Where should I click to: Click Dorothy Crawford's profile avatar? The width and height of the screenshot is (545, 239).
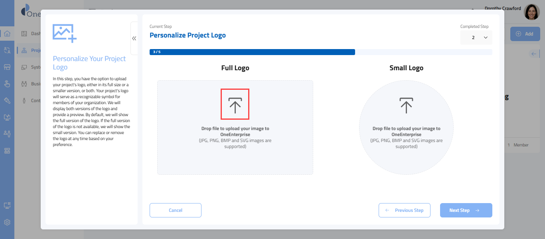click(x=531, y=12)
